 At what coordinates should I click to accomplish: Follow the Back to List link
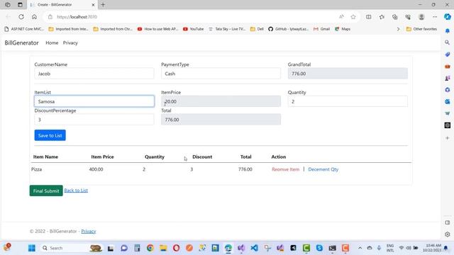click(x=76, y=191)
